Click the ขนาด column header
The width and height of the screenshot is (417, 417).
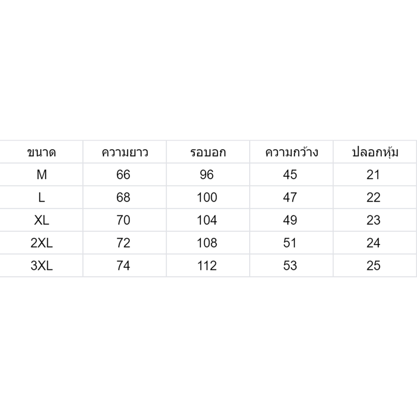tap(42, 152)
